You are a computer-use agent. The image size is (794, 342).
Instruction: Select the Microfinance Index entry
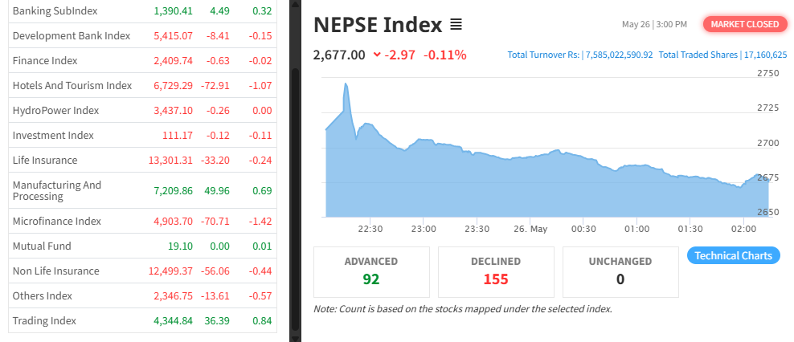coord(56,221)
